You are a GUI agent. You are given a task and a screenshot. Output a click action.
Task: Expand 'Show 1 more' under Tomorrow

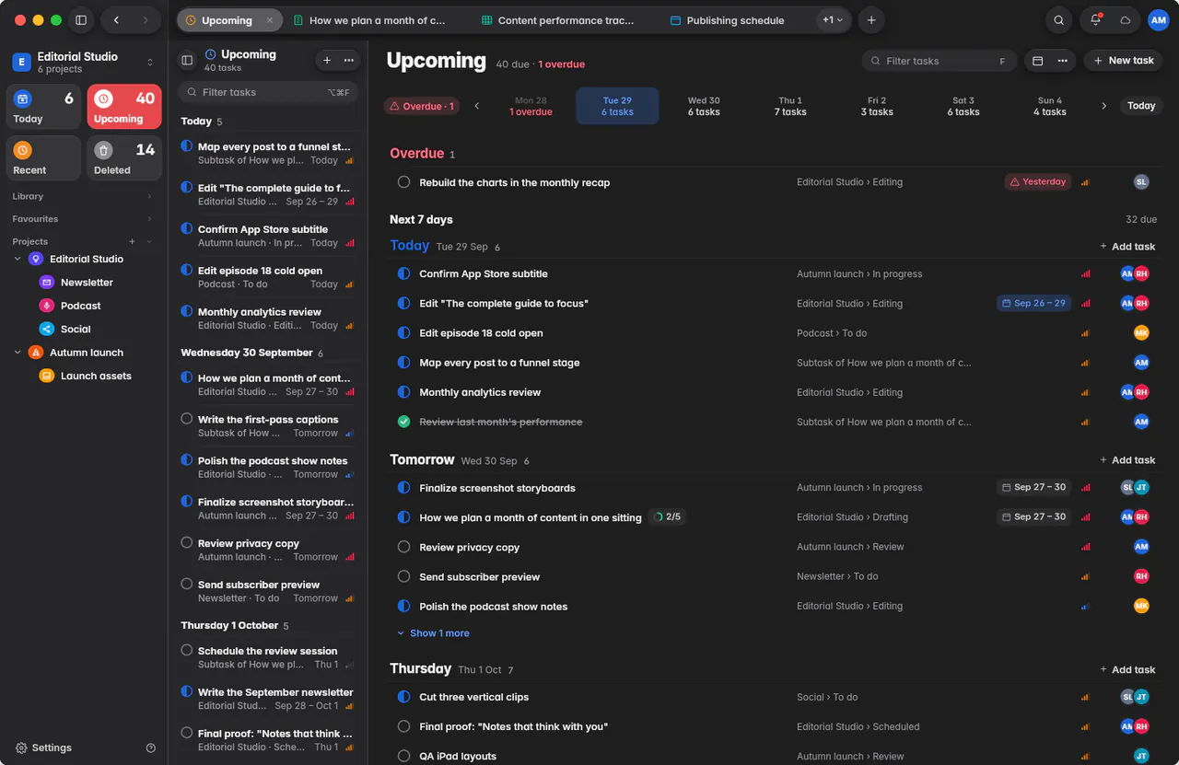click(433, 633)
